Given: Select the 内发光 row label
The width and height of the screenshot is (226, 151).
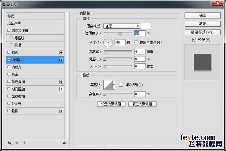Looking at the screenshot, I should 17,67.
